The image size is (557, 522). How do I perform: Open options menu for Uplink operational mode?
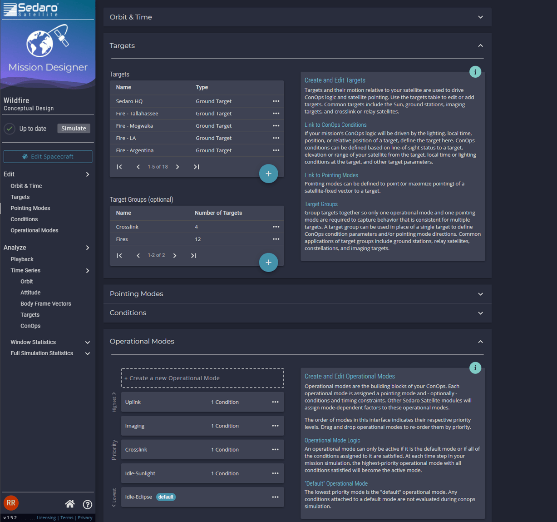coord(275,402)
